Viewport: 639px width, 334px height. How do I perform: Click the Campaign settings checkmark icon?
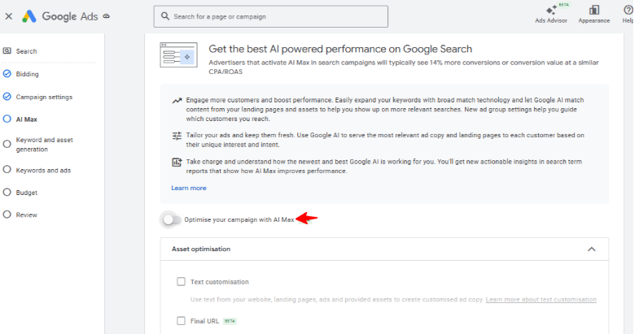click(7, 97)
